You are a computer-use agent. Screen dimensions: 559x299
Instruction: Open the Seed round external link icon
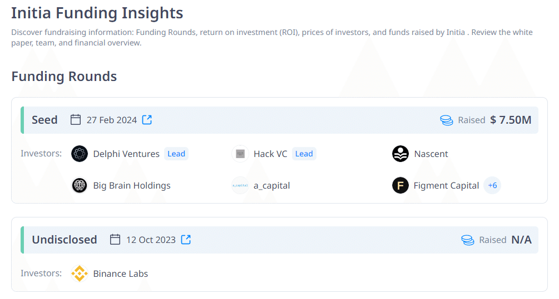pyautogui.click(x=147, y=120)
